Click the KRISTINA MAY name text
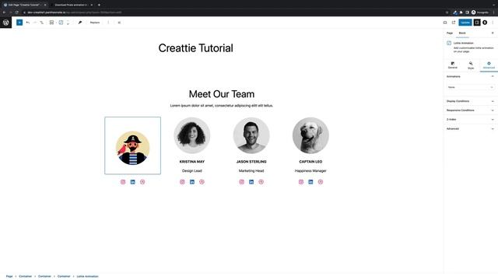498x280 pixels. [192, 162]
